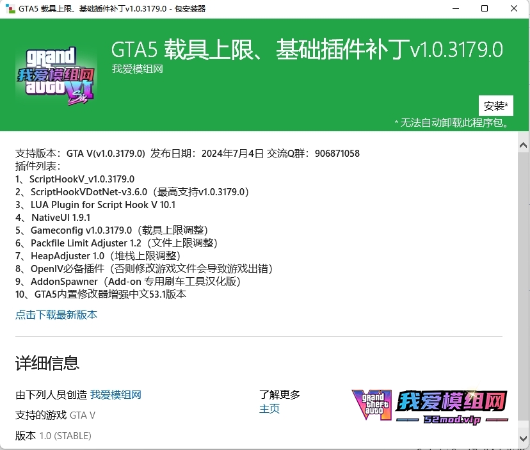
Task: Click the '支持版本' release info line
Action: pyautogui.click(x=188, y=154)
